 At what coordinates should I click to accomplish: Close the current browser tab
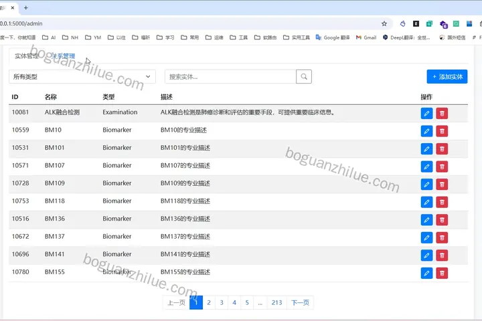12,7
